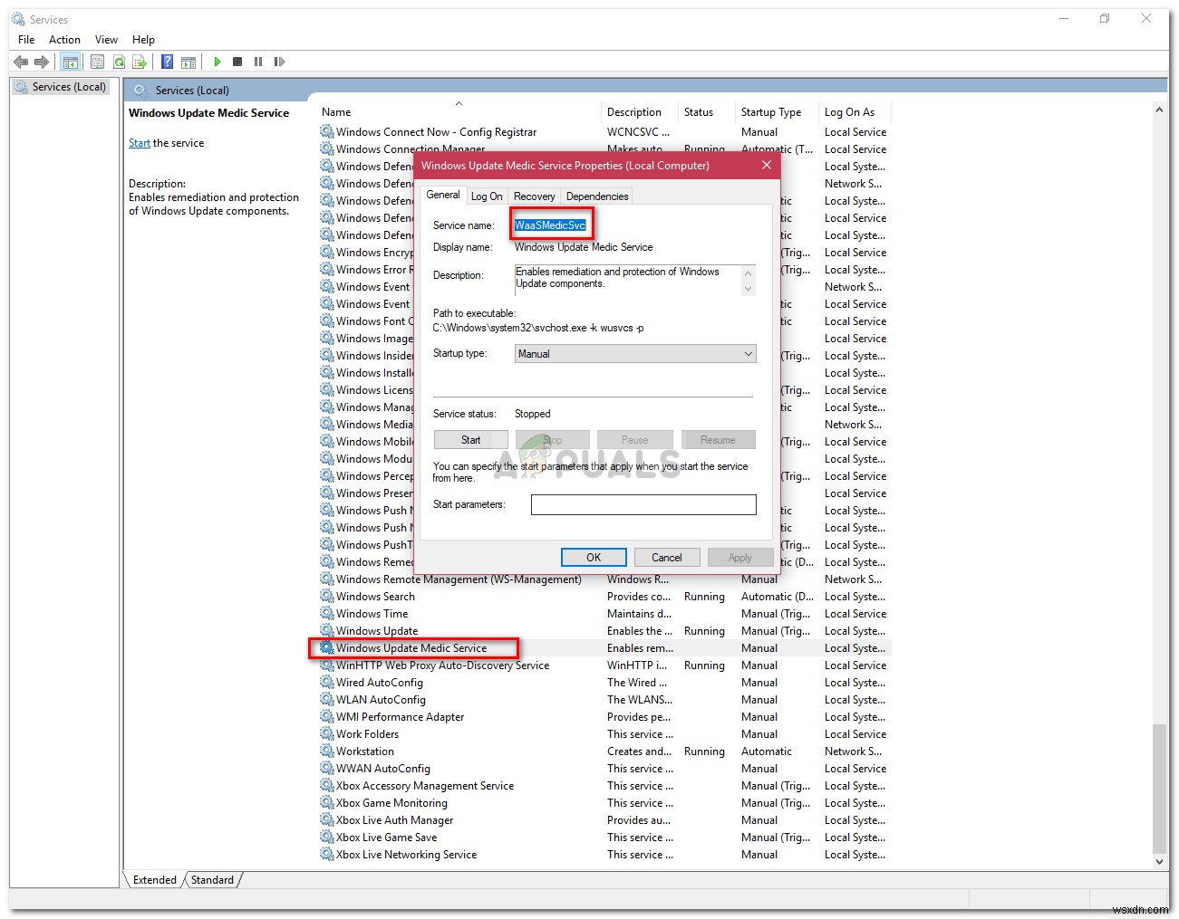Viewport: 1179px width, 919px height.
Task: Click the Refresh toolbar icon
Action: click(119, 62)
